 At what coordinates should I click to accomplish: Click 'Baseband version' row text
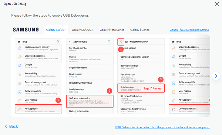[129, 66]
